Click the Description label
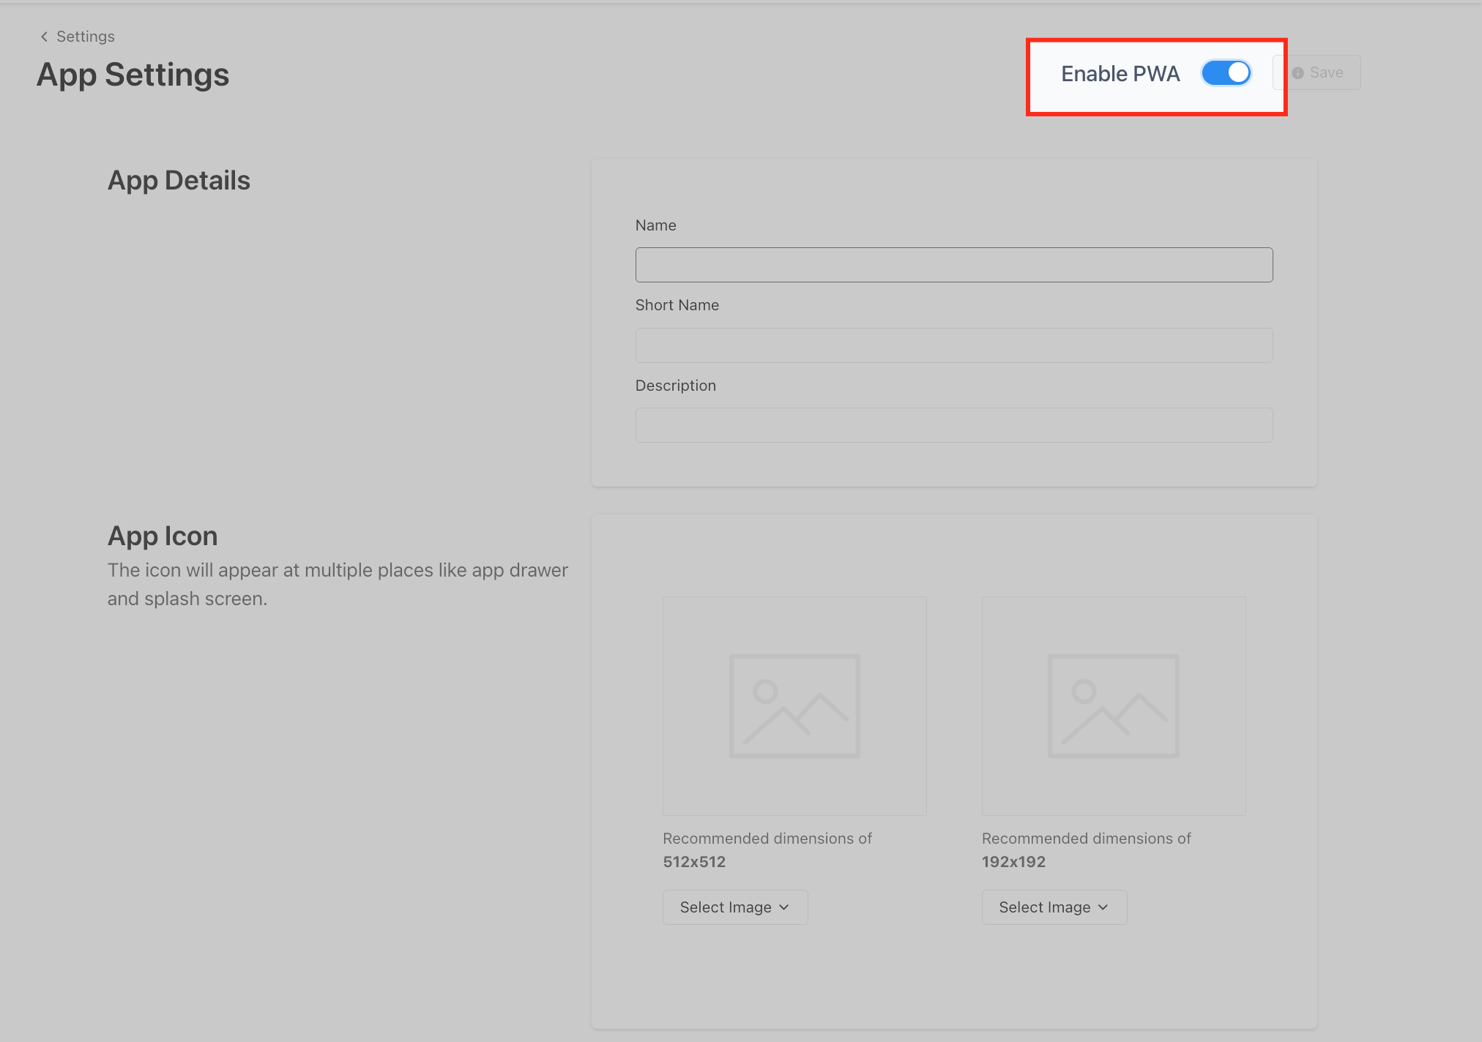1482x1042 pixels. coord(675,386)
